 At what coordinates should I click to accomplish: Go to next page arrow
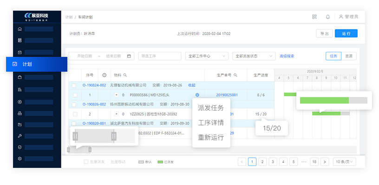(x=325, y=162)
